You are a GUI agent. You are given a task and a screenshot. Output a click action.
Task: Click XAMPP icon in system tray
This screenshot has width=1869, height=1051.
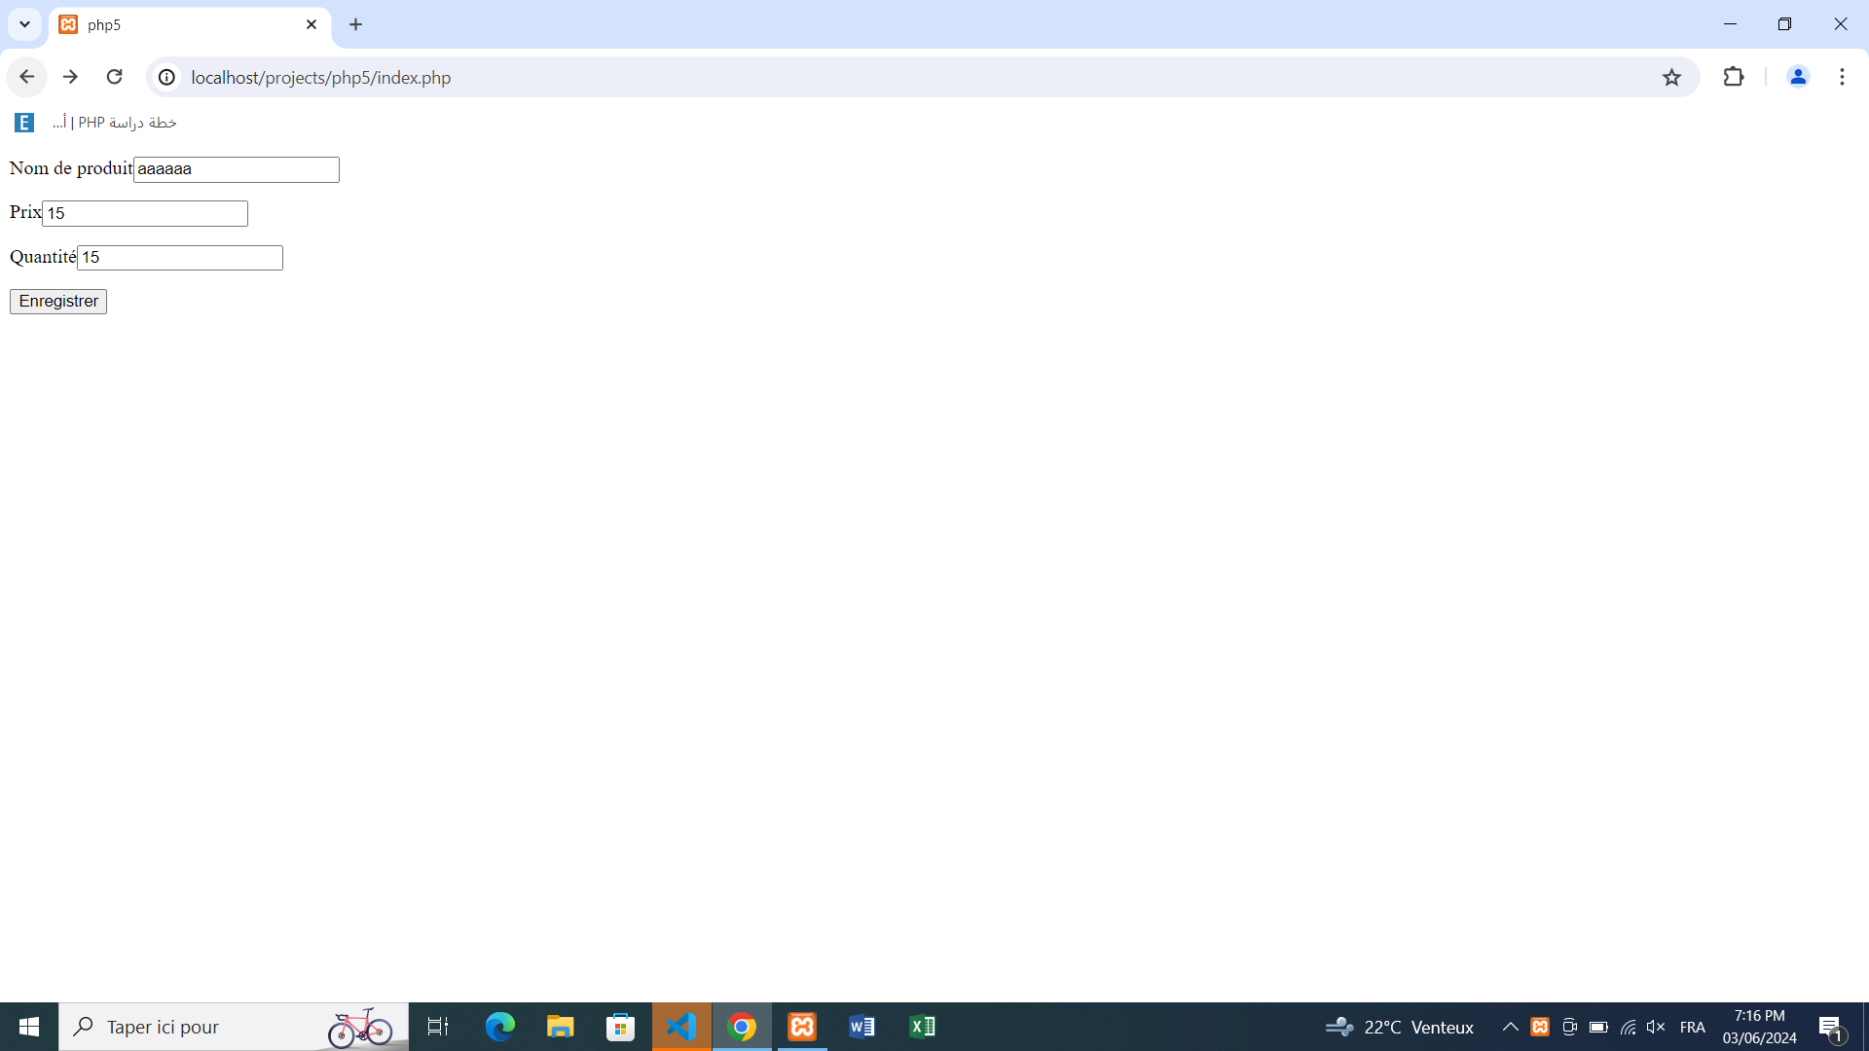click(1540, 1027)
